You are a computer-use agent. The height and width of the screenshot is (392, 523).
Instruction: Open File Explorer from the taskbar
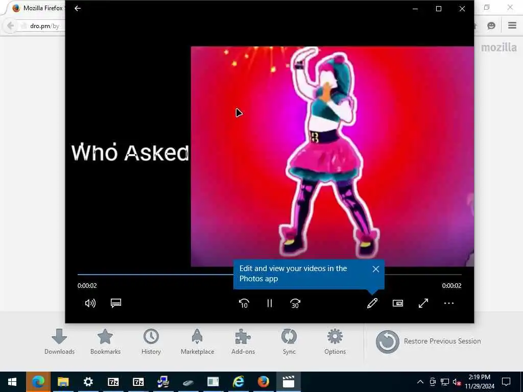63,382
